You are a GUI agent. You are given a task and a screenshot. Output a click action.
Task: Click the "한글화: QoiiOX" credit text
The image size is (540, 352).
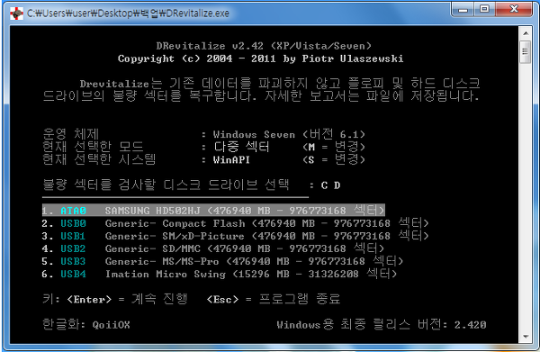point(86,324)
